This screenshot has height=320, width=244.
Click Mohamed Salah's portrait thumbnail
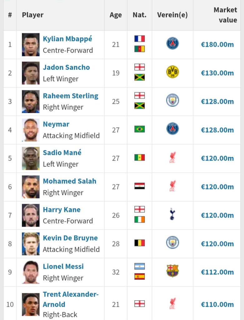coord(31,187)
